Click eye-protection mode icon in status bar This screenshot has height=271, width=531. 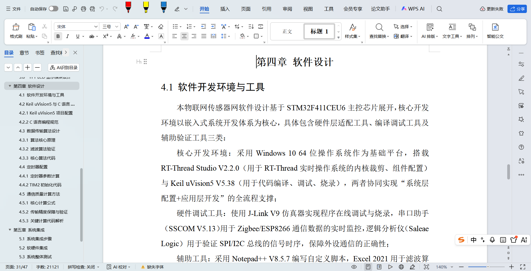(x=354, y=267)
